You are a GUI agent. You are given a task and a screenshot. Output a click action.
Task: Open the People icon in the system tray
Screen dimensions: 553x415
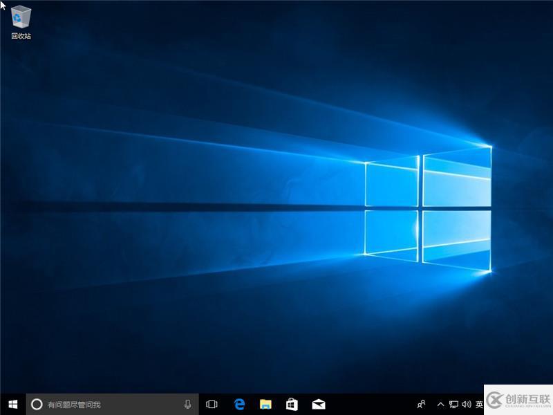422,403
